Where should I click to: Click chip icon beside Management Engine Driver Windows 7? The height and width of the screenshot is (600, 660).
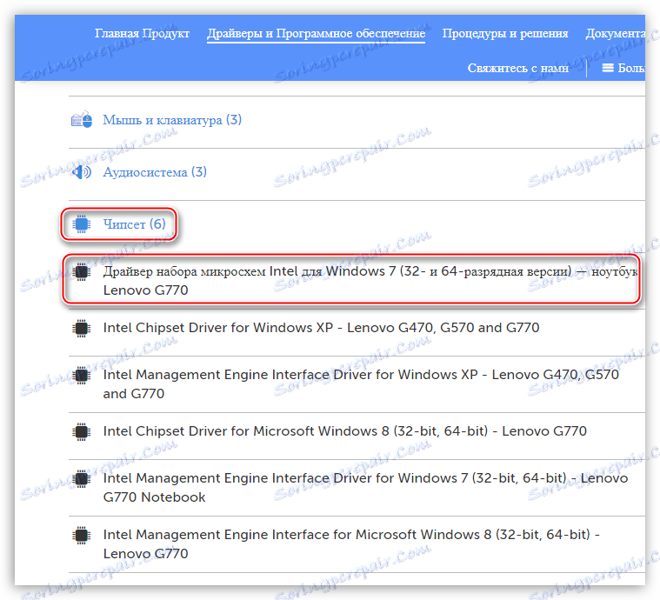pyautogui.click(x=82, y=478)
